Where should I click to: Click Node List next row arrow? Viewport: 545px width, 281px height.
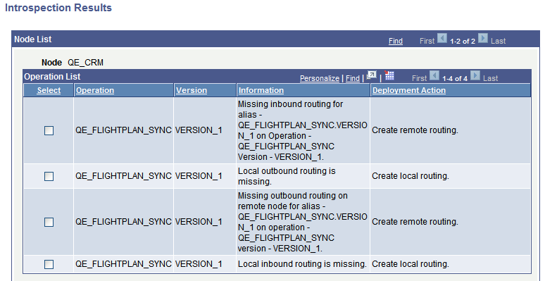[483, 38]
